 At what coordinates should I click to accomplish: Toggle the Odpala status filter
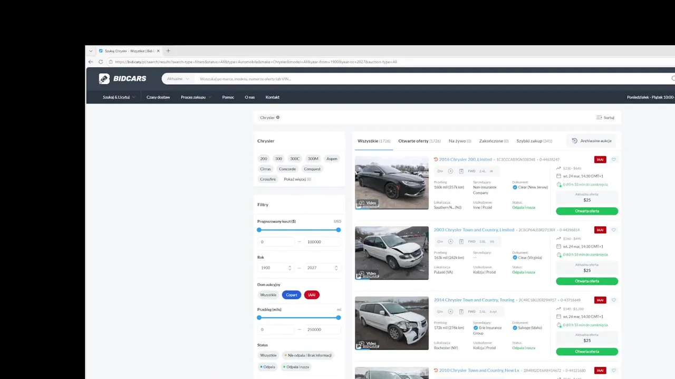[268, 367]
